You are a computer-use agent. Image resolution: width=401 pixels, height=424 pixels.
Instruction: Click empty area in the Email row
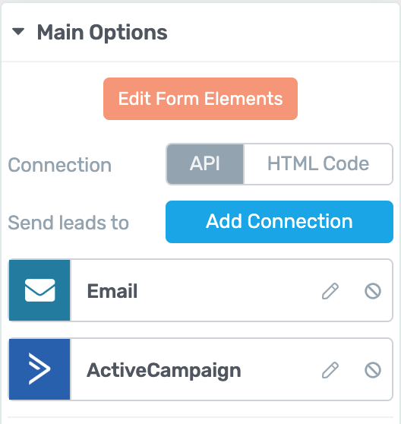227,291
